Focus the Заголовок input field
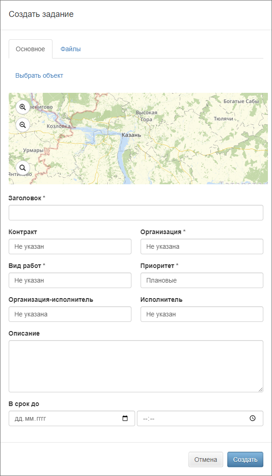The image size is (272, 476). 136,213
